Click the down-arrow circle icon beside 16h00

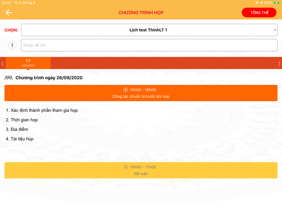126,167
